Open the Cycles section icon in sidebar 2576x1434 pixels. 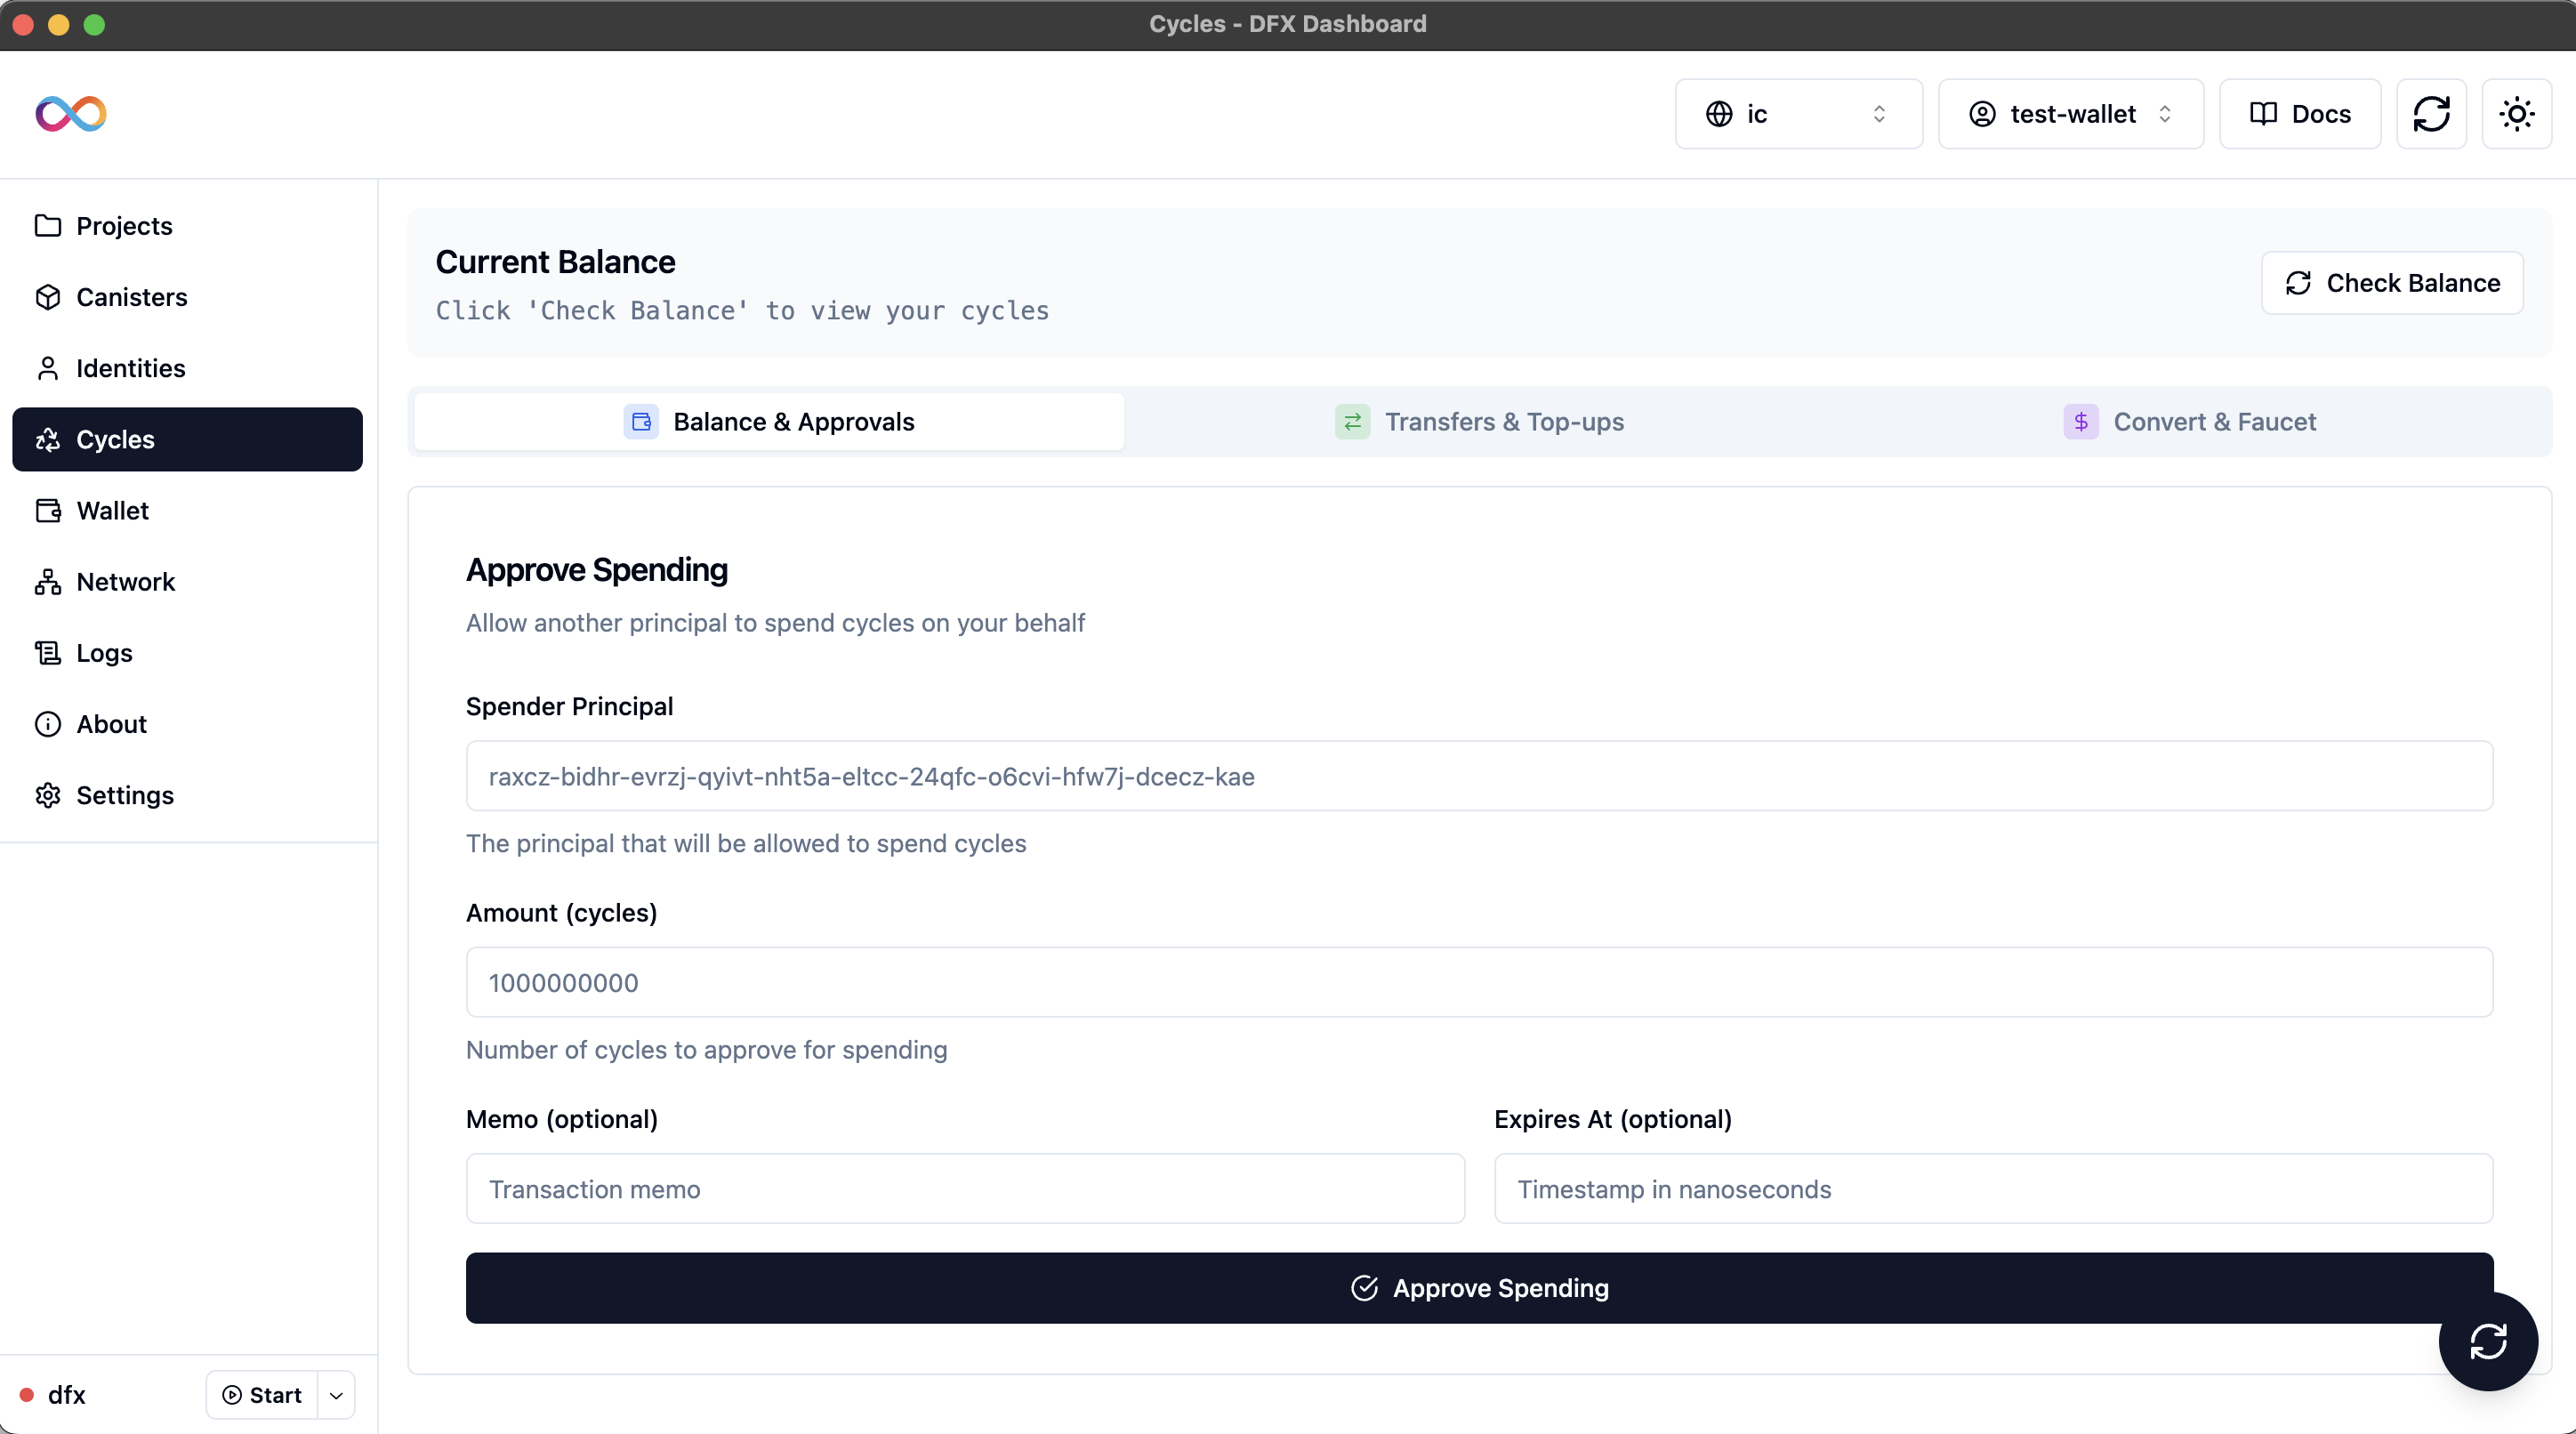[48, 439]
